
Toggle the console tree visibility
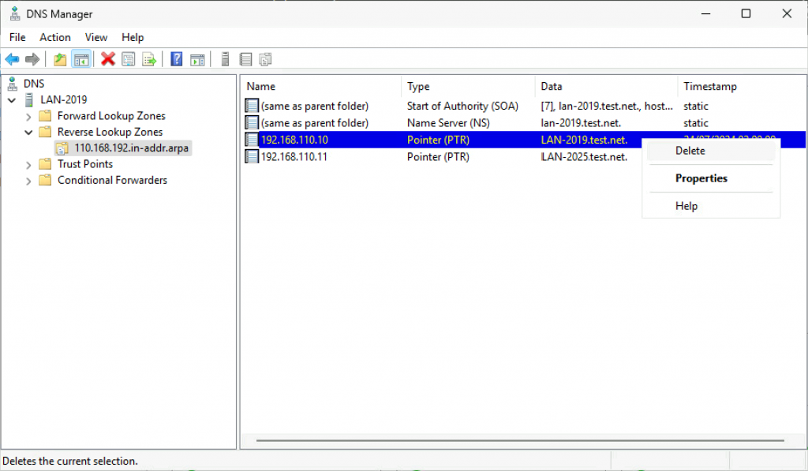tap(80, 58)
